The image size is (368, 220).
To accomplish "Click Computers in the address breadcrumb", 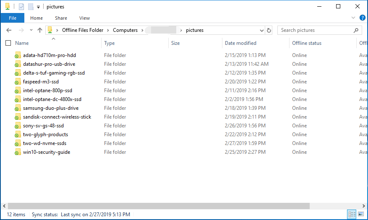I will pyautogui.click(x=125, y=30).
